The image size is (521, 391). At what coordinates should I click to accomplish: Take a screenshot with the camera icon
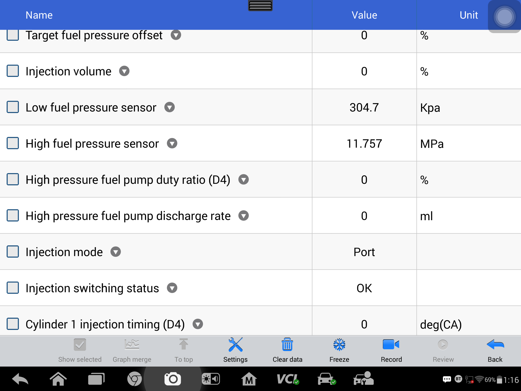click(x=173, y=379)
